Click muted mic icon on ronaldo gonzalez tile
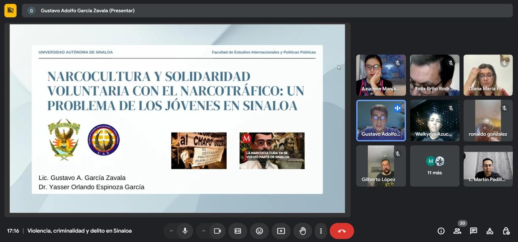The width and height of the screenshot is (518, 242). (504, 108)
